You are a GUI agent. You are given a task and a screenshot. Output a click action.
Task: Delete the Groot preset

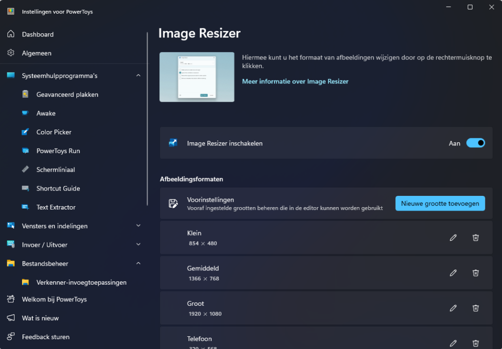point(476,308)
